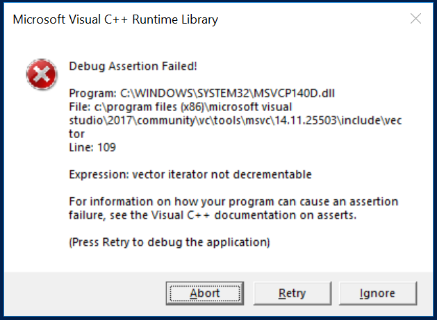Close the Runtime Library dialog
Image resolution: width=437 pixels, height=320 pixels.
[415, 19]
